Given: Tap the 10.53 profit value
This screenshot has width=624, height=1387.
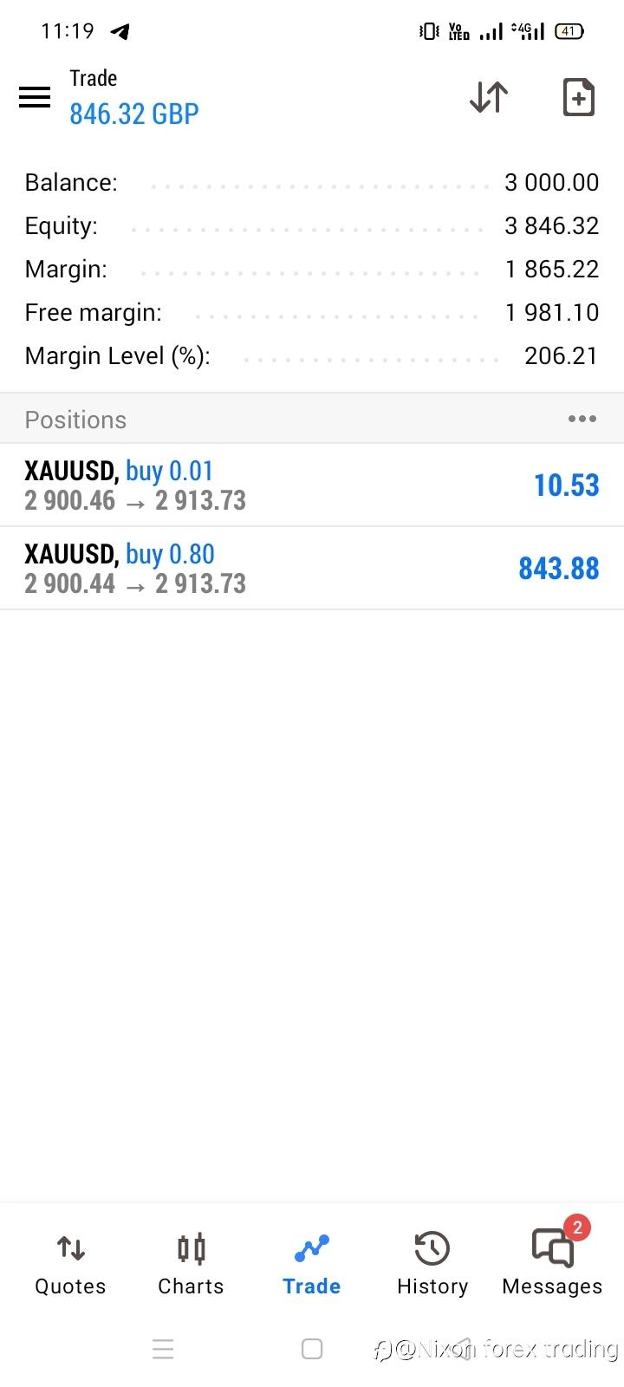Looking at the screenshot, I should [566, 485].
